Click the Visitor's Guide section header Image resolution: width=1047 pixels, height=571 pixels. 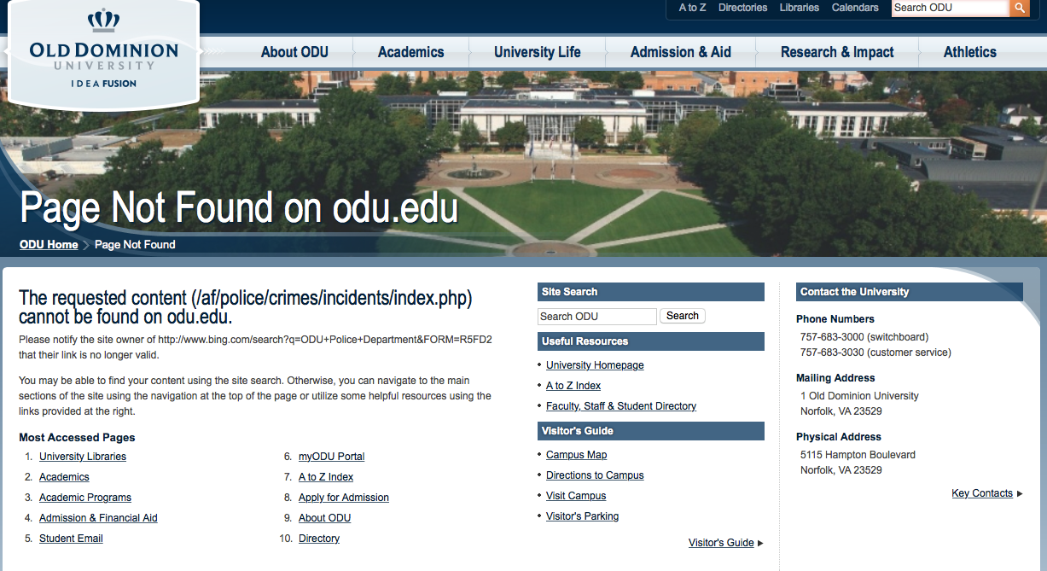coord(650,431)
